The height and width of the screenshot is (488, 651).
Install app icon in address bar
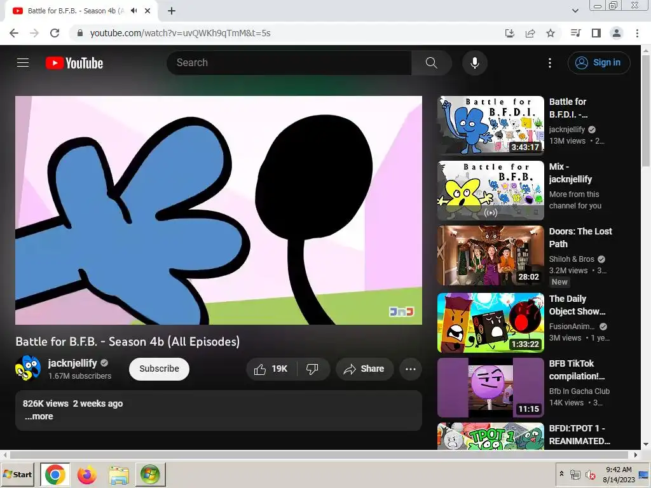[509, 33]
